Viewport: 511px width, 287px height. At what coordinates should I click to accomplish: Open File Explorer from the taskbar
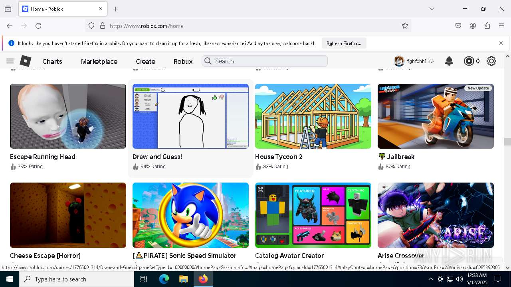pos(183,279)
